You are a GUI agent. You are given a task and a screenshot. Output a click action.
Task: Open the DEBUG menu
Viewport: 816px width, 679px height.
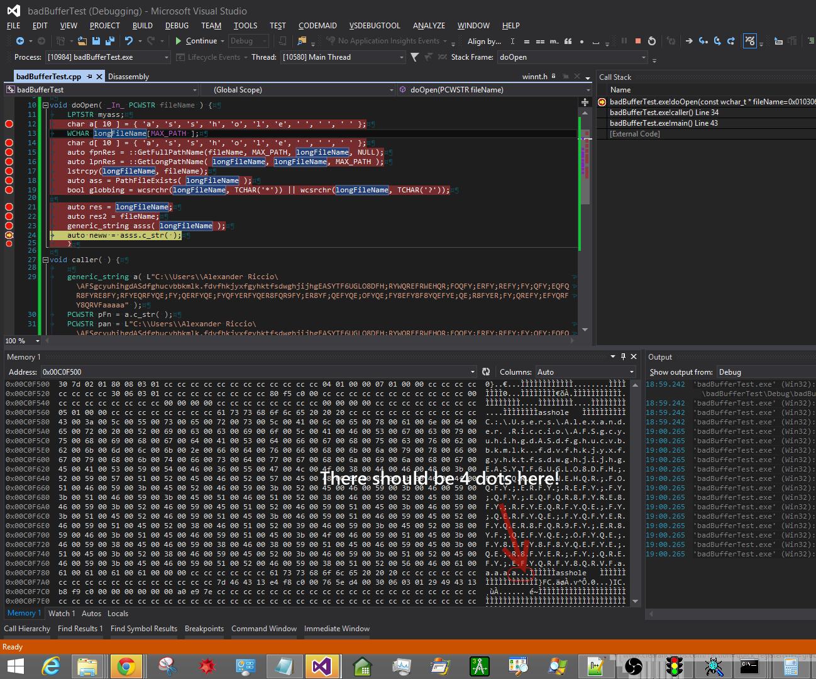click(177, 26)
